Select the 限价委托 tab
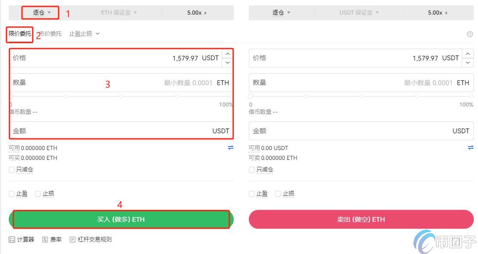The width and height of the screenshot is (478, 254). 19,33
